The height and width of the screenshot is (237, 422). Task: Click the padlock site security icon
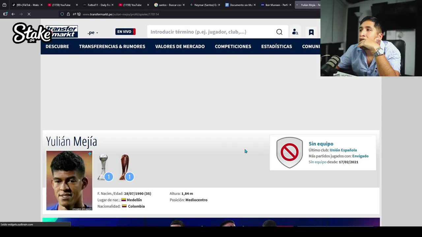[68, 14]
